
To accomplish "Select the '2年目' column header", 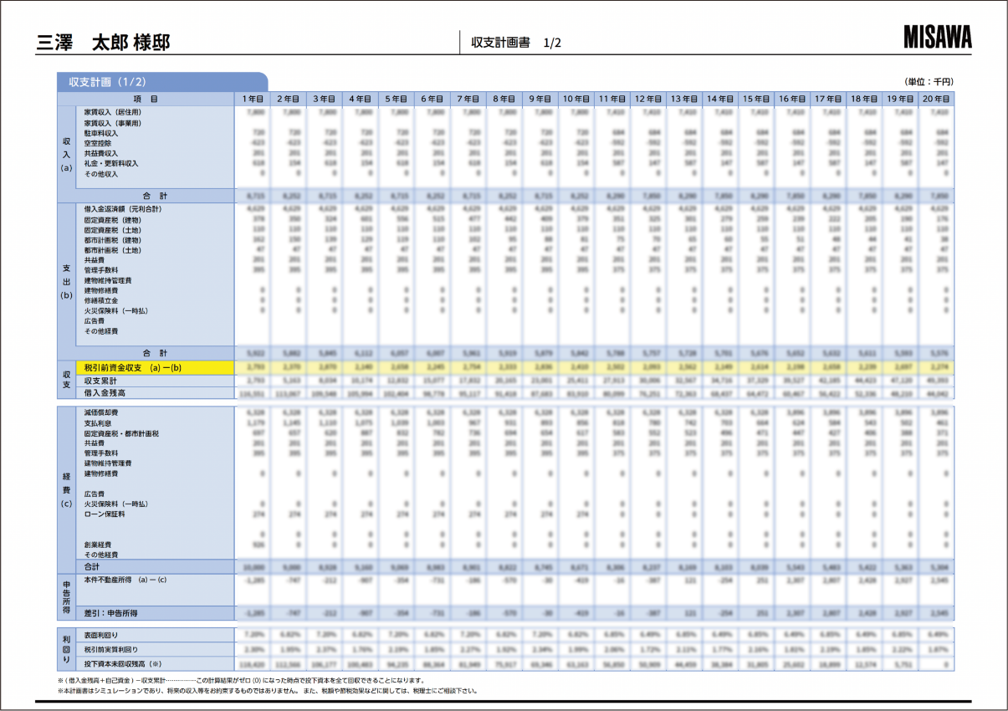I will [289, 99].
